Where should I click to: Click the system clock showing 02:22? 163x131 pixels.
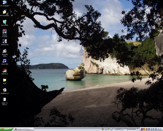coord(159,129)
